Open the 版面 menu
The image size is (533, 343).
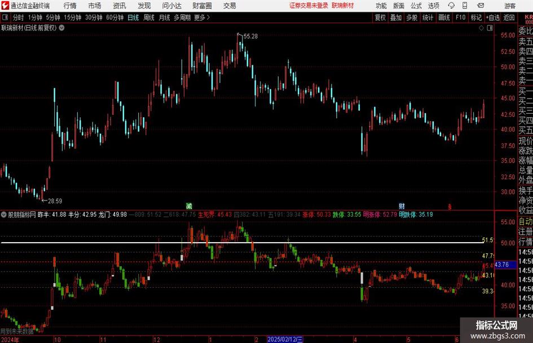pyautogui.click(x=398, y=6)
